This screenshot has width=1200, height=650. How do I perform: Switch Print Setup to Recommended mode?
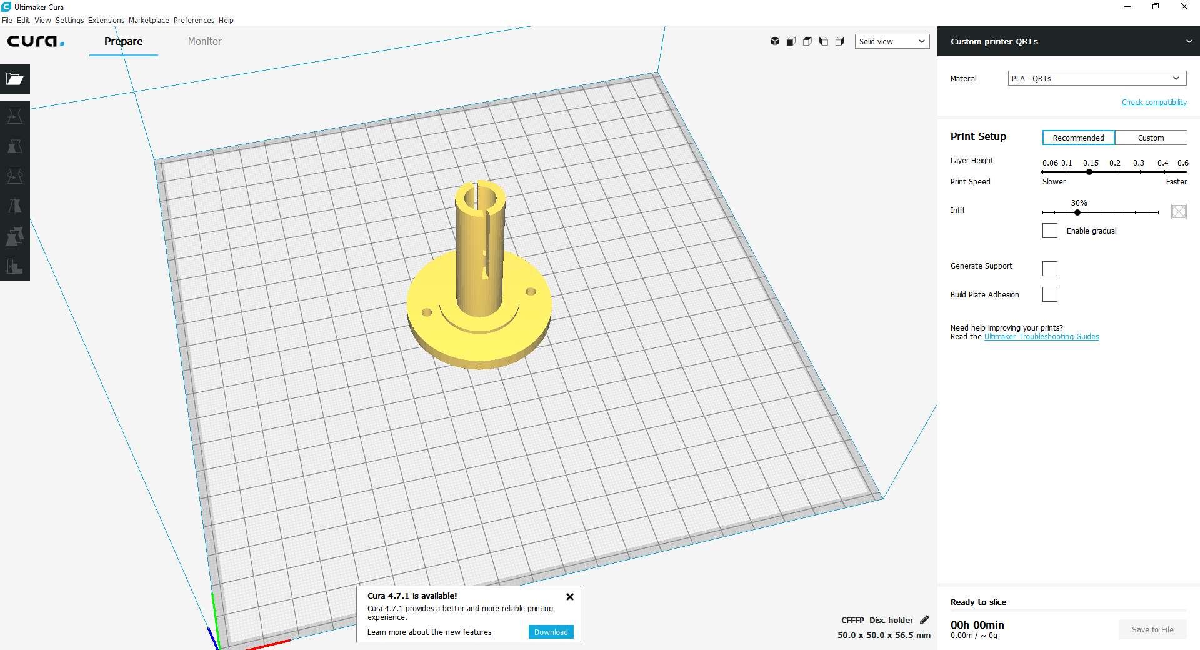1078,137
